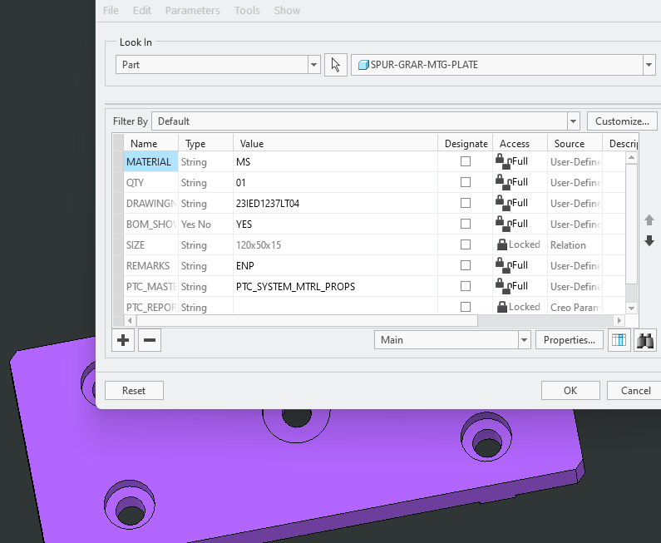Image resolution: width=661 pixels, height=543 pixels.
Task: Move parameter up with arrow icon
Action: tap(649, 220)
